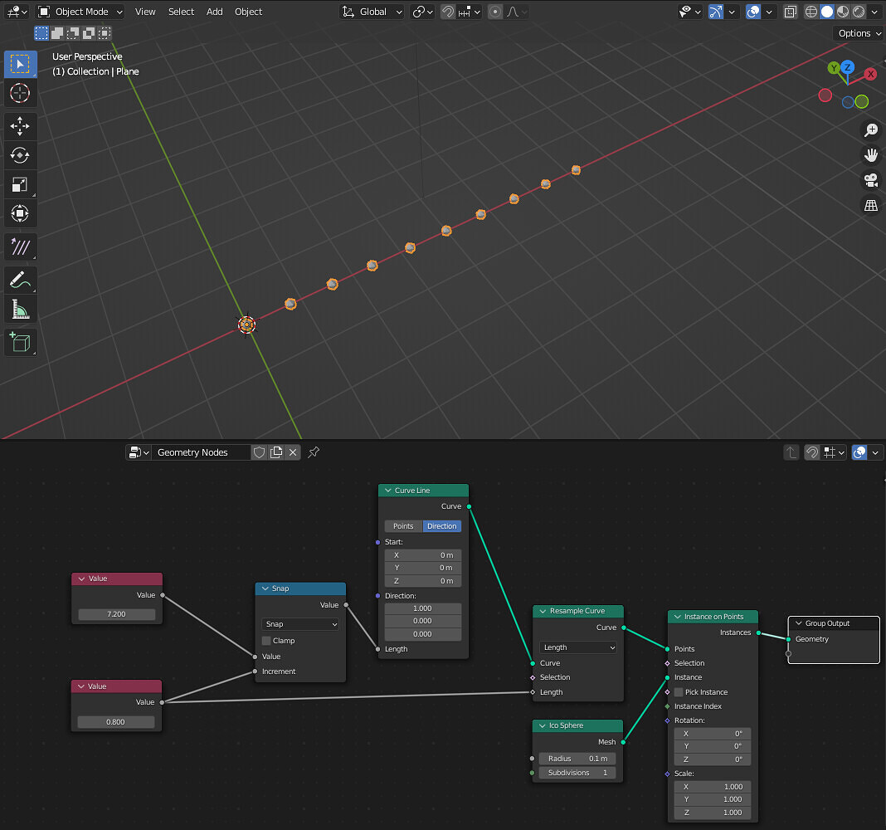
Task: Open pivot point dropdown
Action: [422, 12]
